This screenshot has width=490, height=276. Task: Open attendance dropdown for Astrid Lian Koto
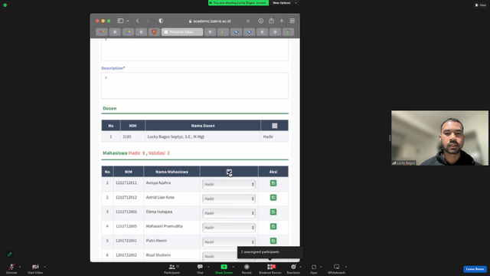click(x=229, y=199)
